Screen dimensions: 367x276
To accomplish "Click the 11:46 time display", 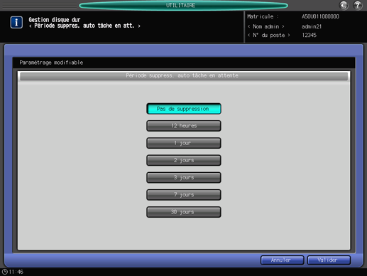I will [x=16, y=272].
